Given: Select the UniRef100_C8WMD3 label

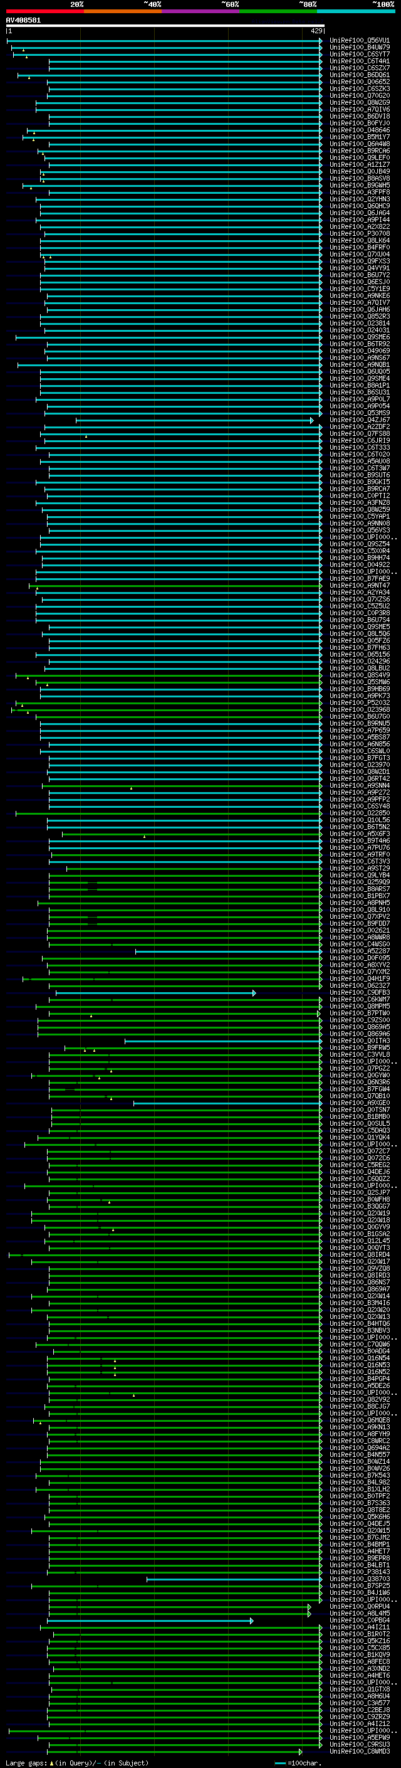Looking at the screenshot, I should [x=360, y=1751].
